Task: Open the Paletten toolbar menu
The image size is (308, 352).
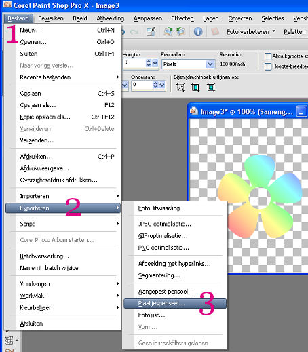Action: coord(294,32)
